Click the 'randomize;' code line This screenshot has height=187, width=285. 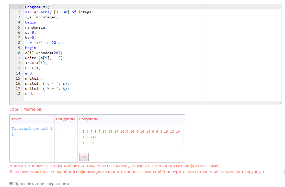(36, 27)
